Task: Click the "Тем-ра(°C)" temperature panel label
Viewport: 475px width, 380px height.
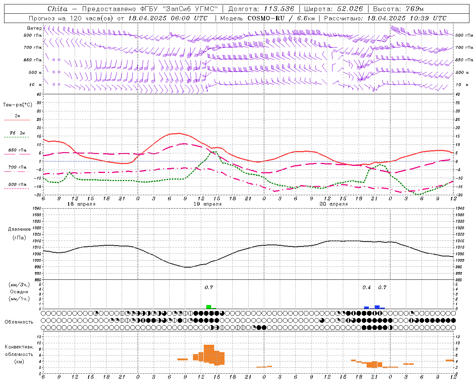Action: tap(17, 105)
